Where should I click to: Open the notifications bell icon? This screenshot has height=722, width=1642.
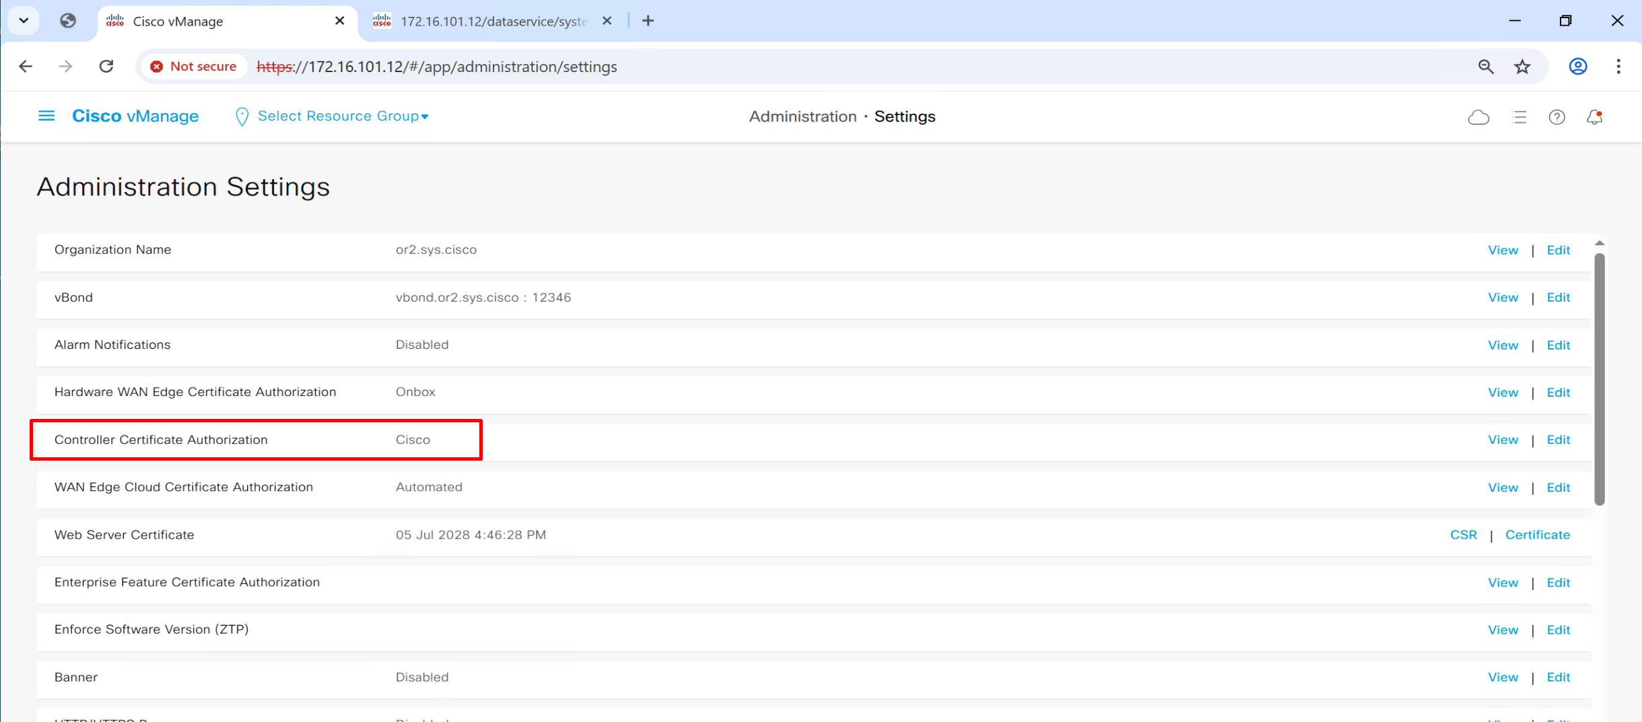(x=1594, y=117)
